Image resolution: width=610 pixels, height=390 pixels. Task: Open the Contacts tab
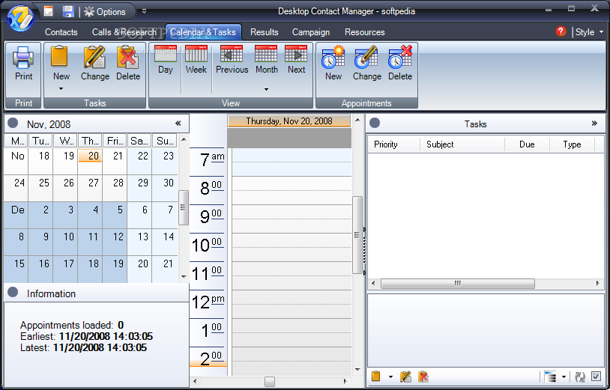click(x=61, y=32)
